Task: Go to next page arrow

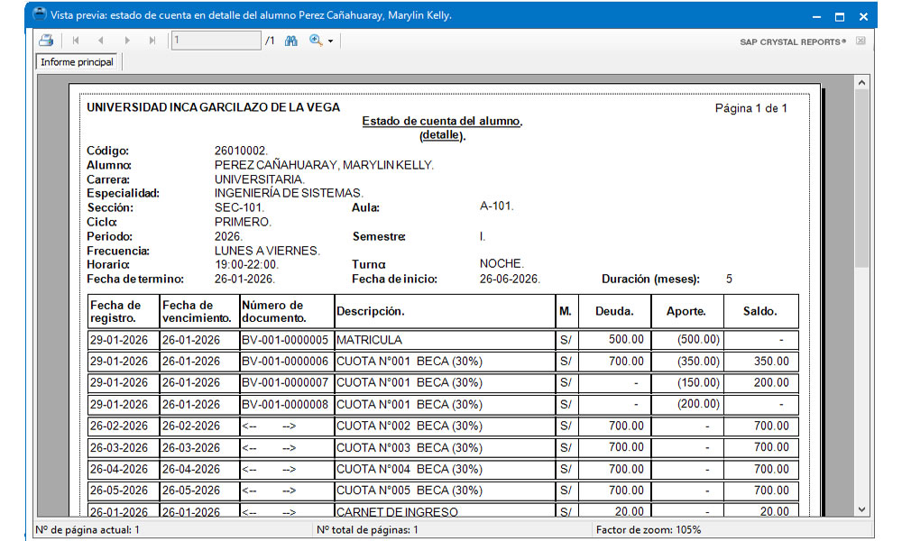Action: [x=127, y=41]
